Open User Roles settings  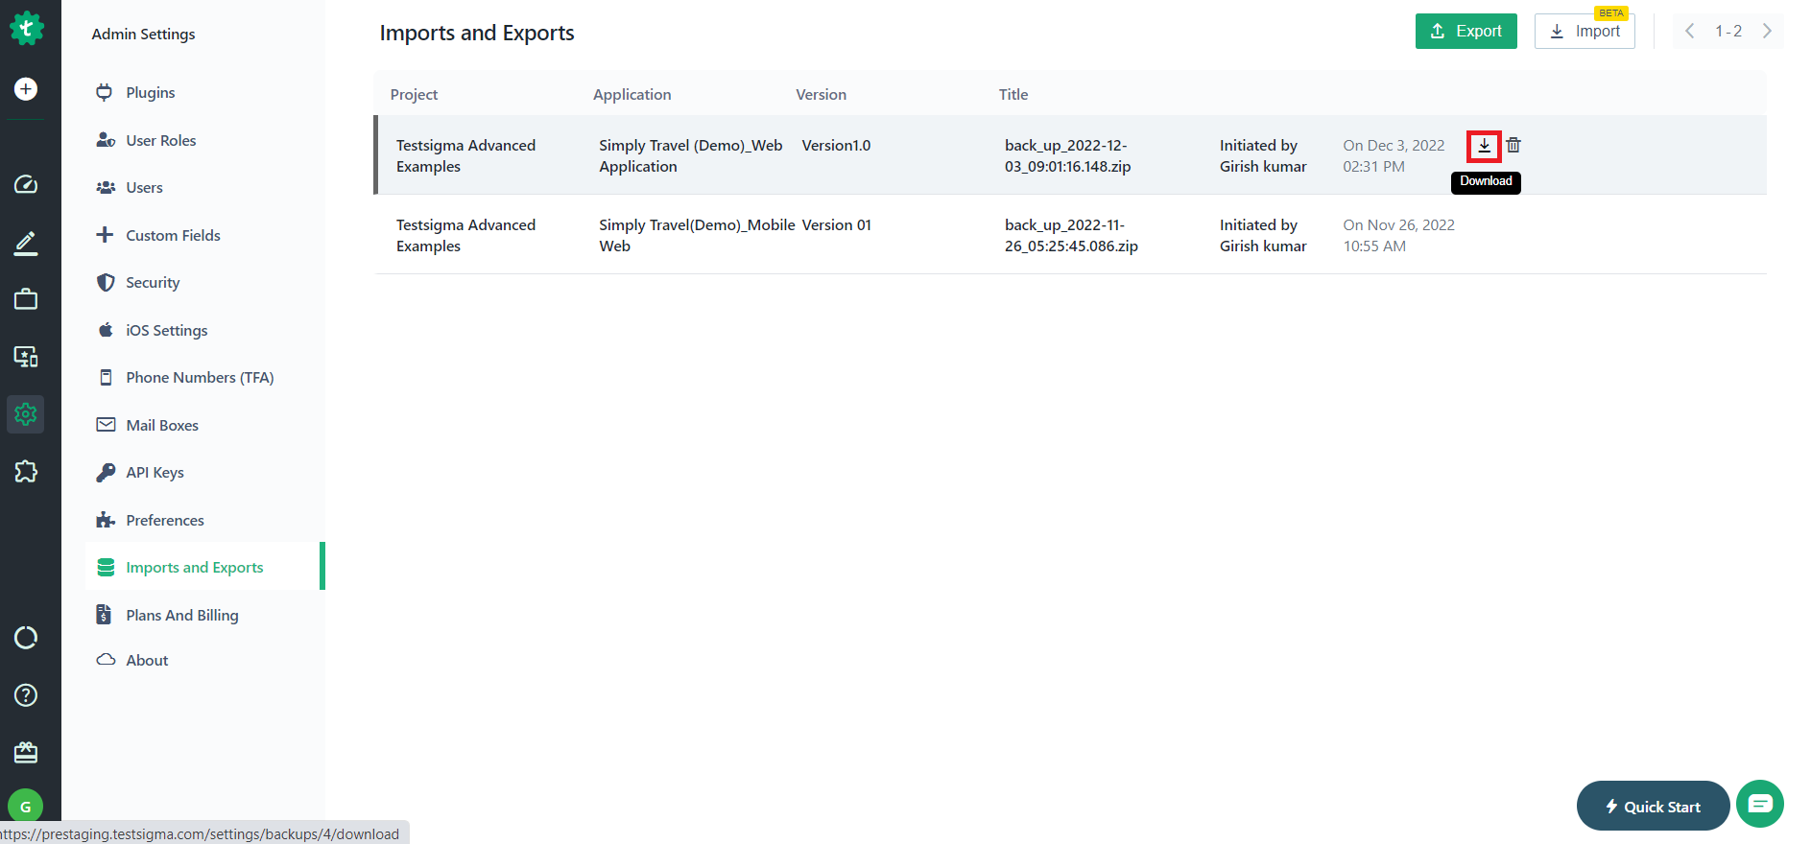[x=160, y=140]
